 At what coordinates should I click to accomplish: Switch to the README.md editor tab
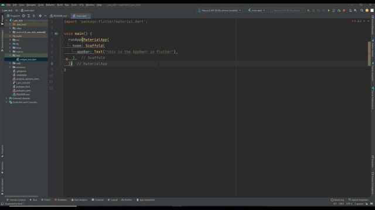coord(59,16)
